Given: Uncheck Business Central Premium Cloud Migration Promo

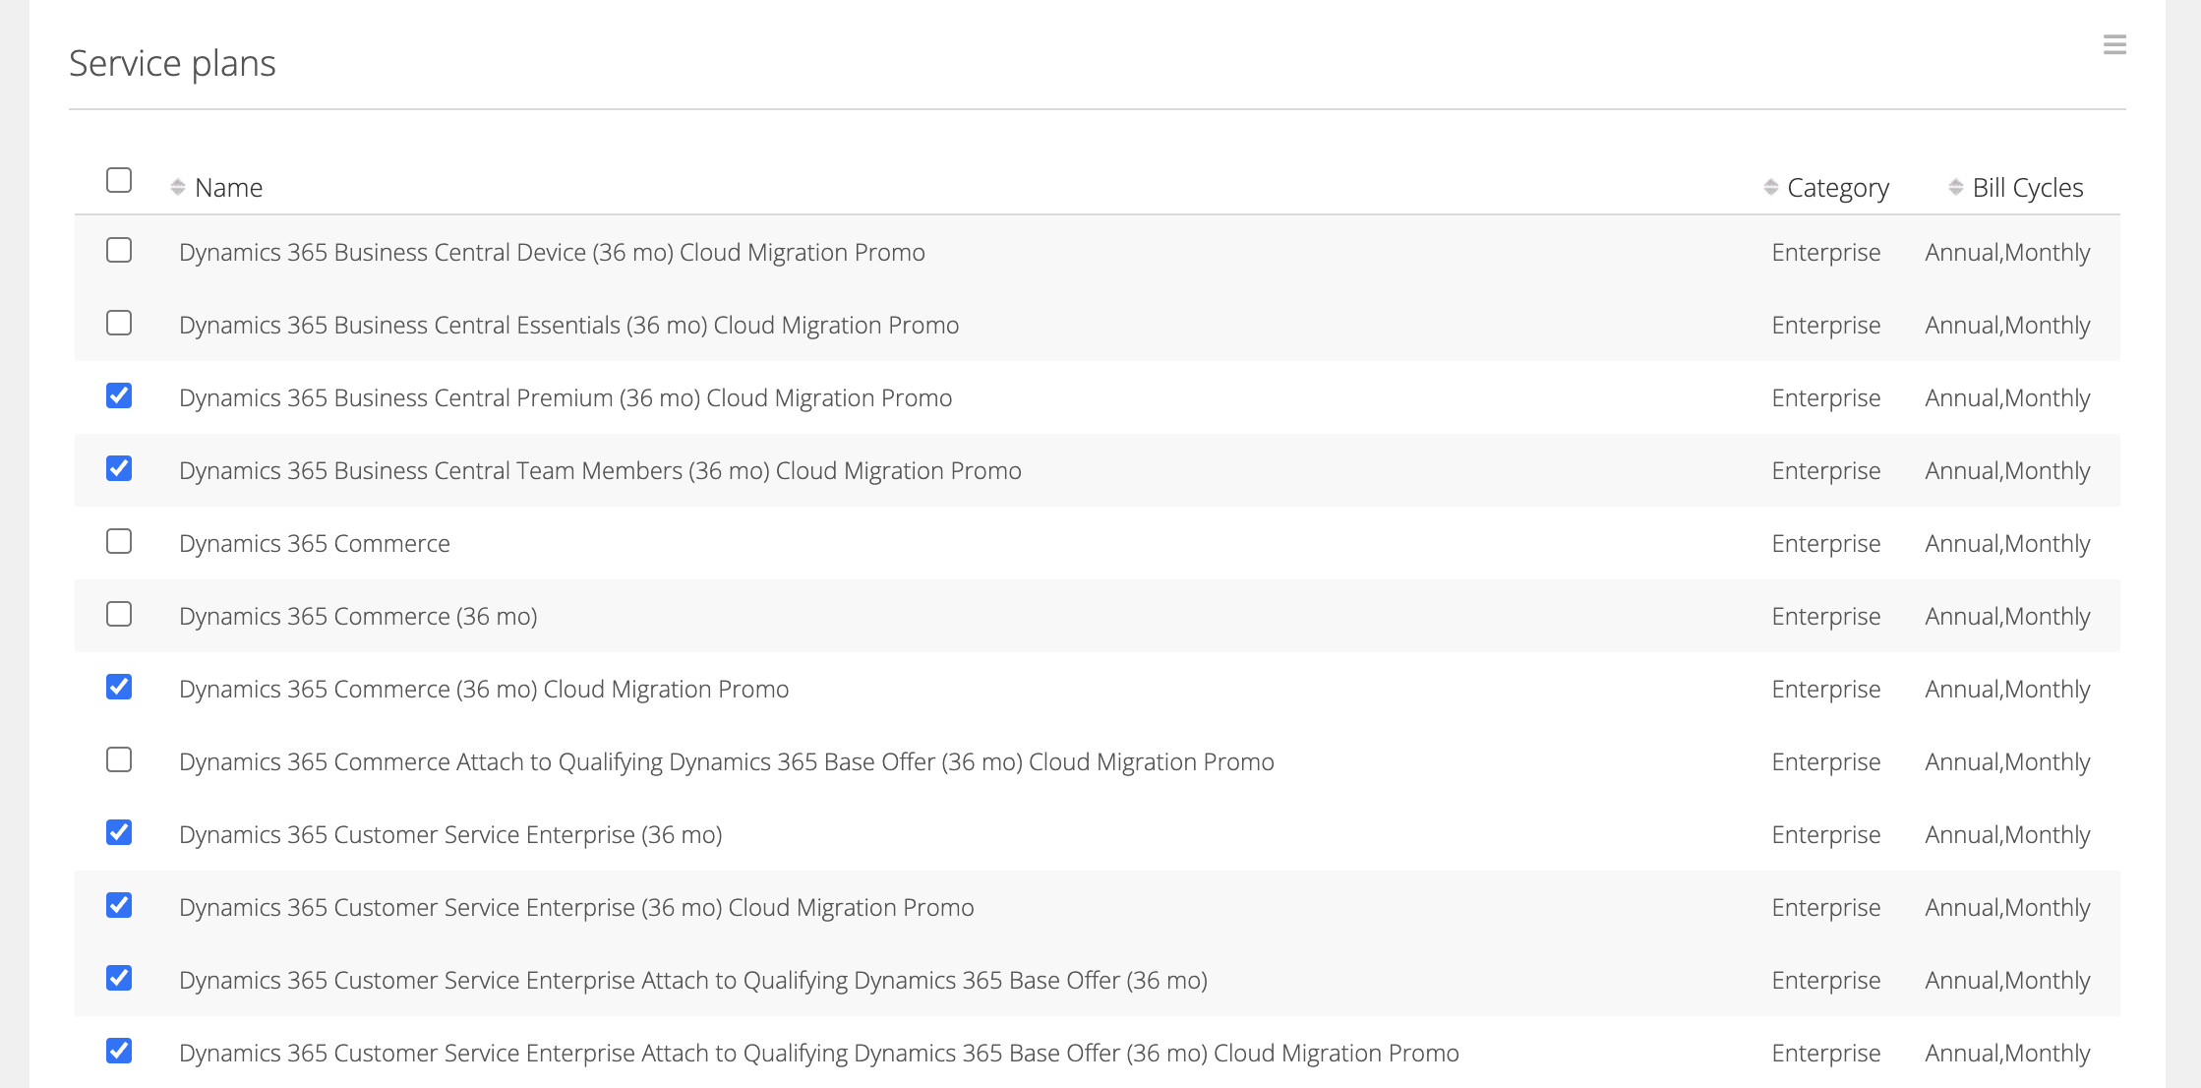Looking at the screenshot, I should [x=119, y=396].
